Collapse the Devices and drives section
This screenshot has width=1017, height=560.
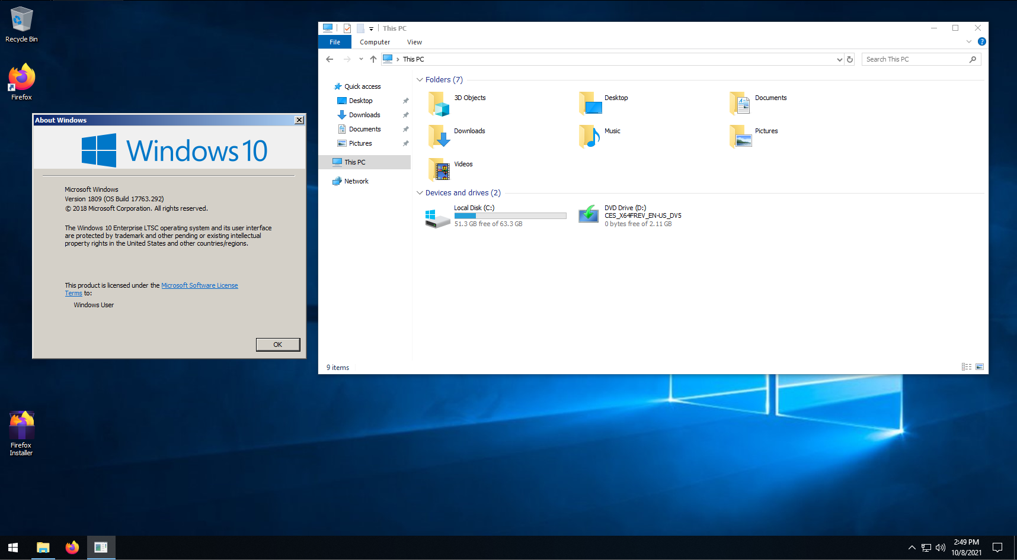[420, 192]
